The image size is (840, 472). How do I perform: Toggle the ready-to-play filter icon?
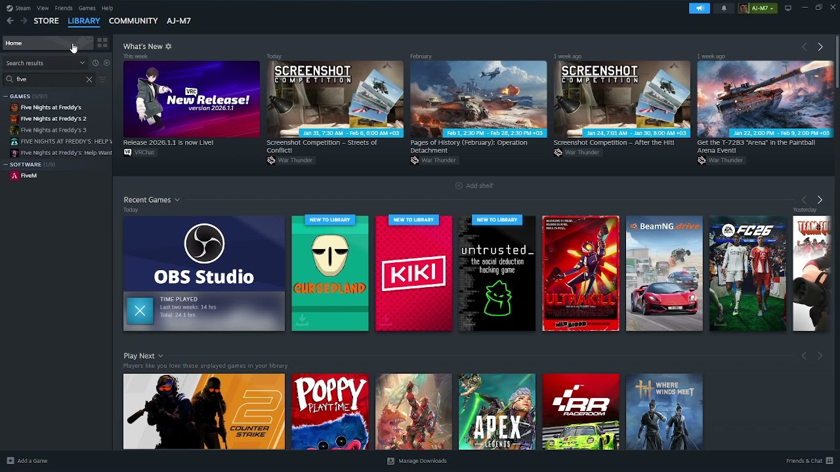(x=106, y=63)
